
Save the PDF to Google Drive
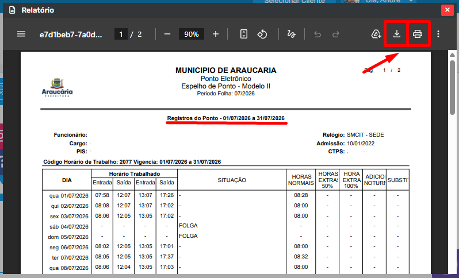tap(376, 34)
